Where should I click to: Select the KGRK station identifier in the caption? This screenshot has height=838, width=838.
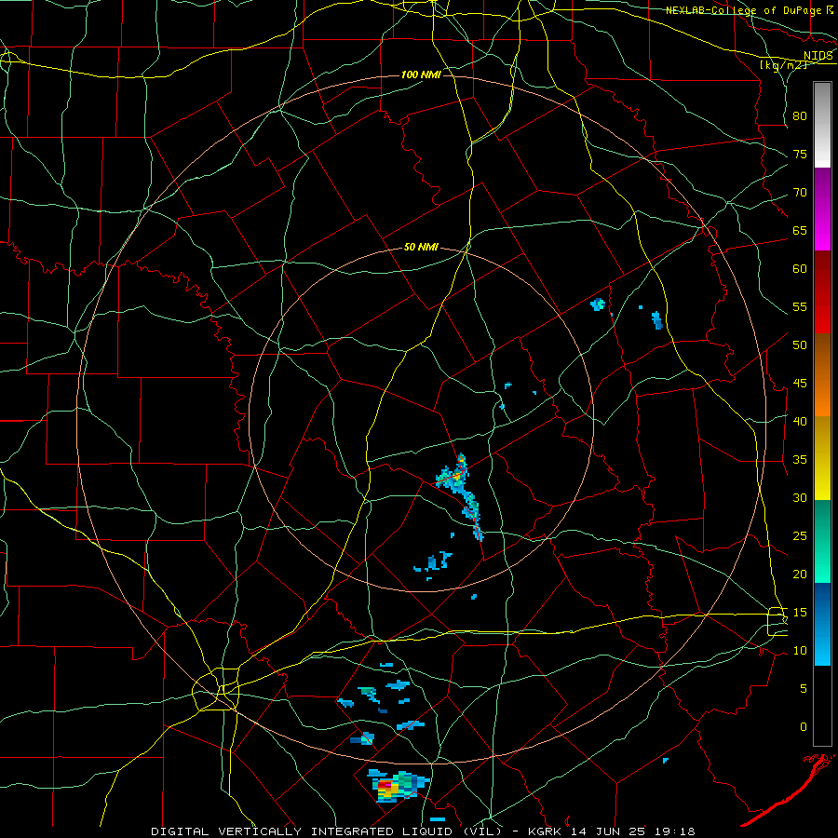pos(547,831)
